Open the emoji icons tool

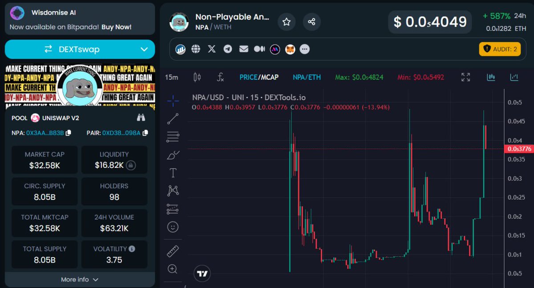tap(173, 227)
